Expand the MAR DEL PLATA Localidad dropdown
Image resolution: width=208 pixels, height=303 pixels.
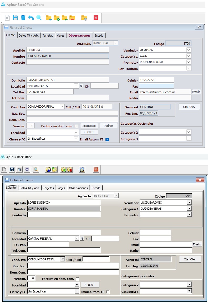pyautogui.click(x=76, y=86)
